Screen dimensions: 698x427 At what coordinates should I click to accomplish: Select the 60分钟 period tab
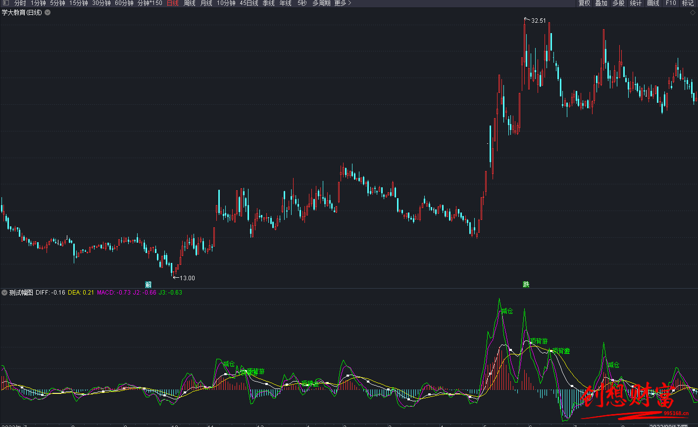pyautogui.click(x=124, y=3)
